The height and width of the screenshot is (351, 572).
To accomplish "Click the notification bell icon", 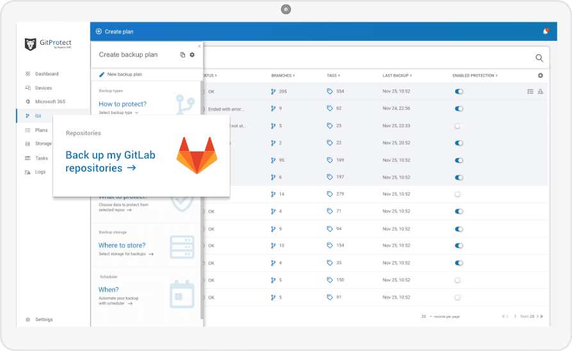I will [x=546, y=31].
